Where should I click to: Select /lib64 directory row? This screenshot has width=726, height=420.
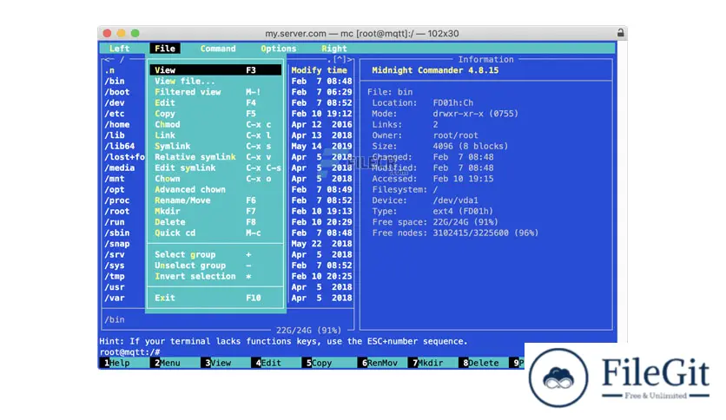(120, 146)
